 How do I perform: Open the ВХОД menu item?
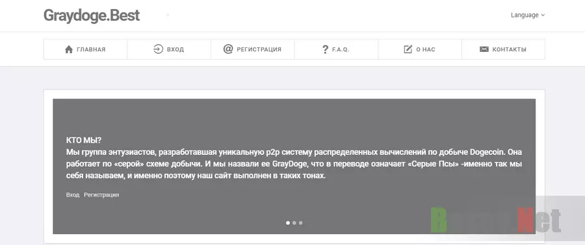(x=169, y=49)
